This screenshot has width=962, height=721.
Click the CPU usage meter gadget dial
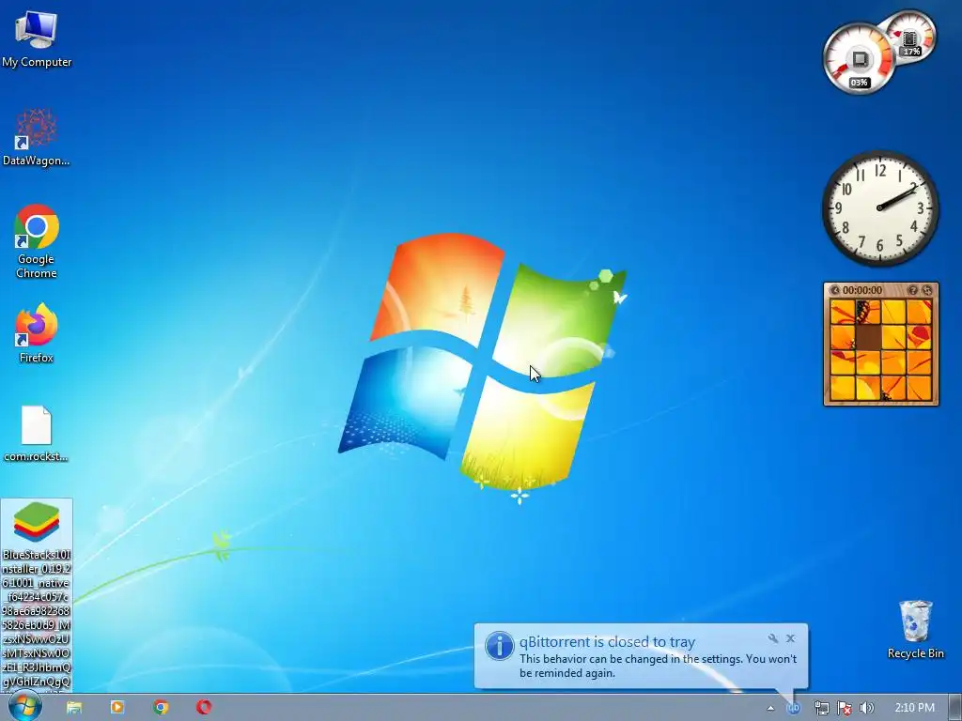point(859,59)
